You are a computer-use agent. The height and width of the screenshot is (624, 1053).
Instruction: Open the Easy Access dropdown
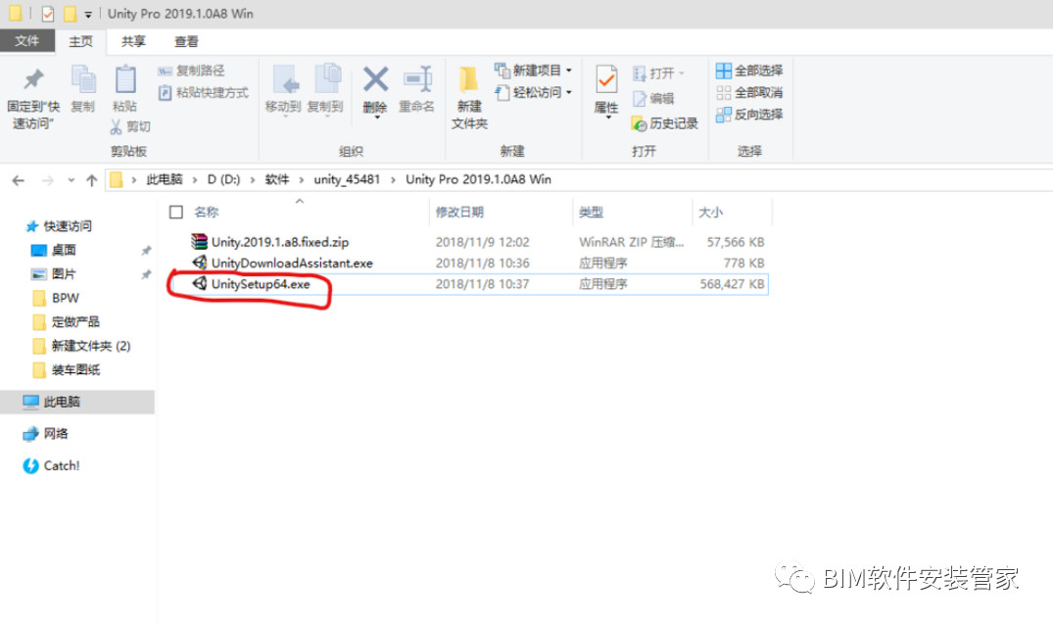534,93
